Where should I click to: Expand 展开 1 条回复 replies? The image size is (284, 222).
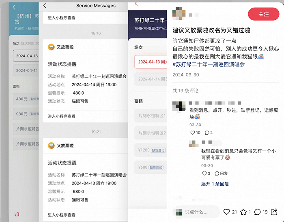pyautogui.click(x=215, y=184)
